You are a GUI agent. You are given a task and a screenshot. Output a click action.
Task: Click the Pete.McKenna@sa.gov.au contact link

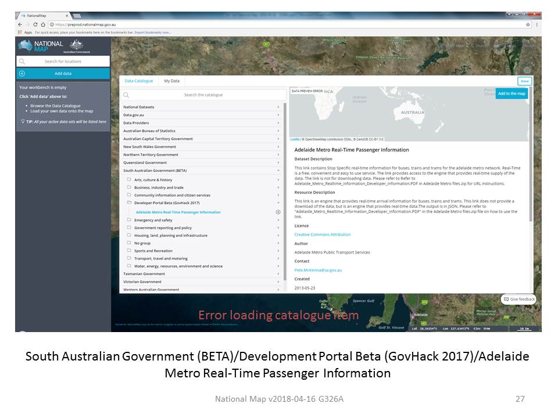(318, 270)
